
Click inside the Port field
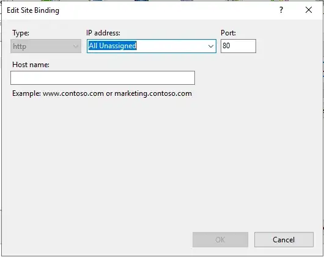[238, 46]
